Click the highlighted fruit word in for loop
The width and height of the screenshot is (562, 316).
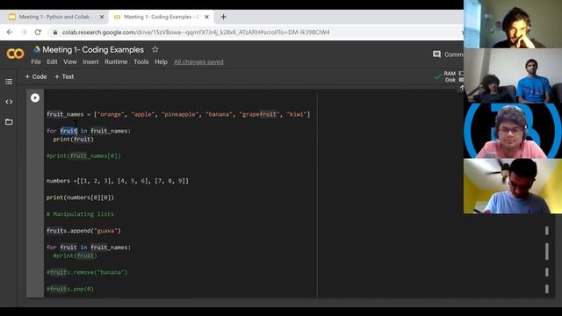[x=68, y=131]
